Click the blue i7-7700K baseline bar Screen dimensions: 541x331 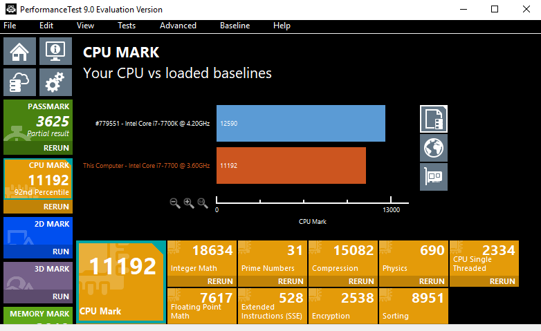301,123
